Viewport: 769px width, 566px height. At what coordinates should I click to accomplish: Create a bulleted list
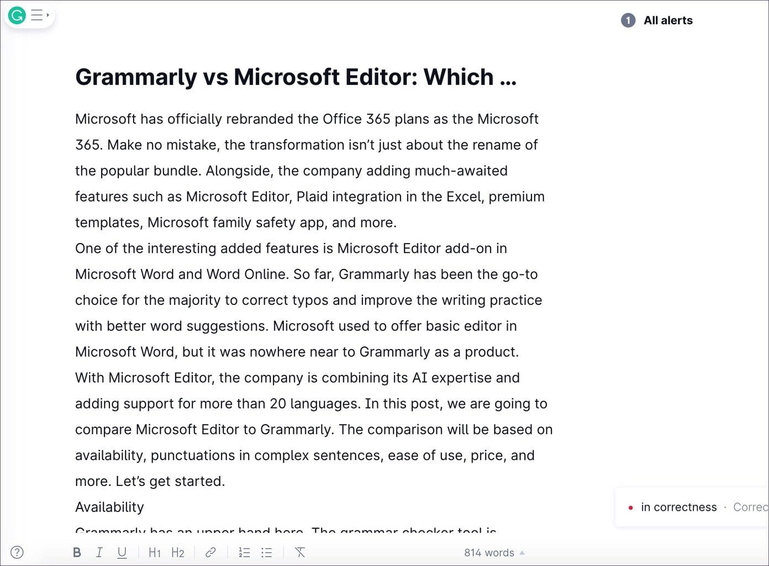pos(267,553)
